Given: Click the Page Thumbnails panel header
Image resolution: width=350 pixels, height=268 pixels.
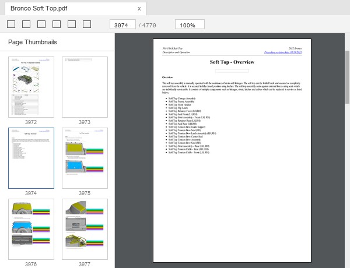Looking at the screenshot, I should 33,42.
